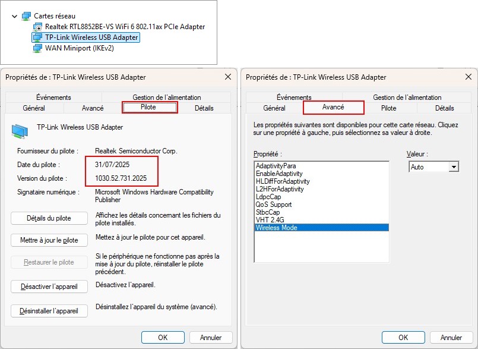Select TP-Link Wireless USB Adapter in device tree

click(91, 37)
